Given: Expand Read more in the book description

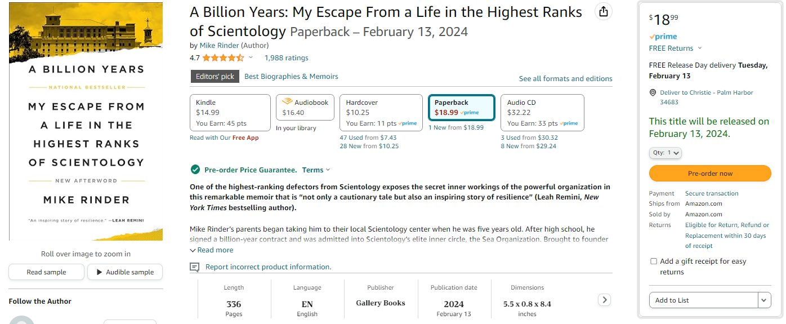Looking at the screenshot, I should tap(211, 250).
